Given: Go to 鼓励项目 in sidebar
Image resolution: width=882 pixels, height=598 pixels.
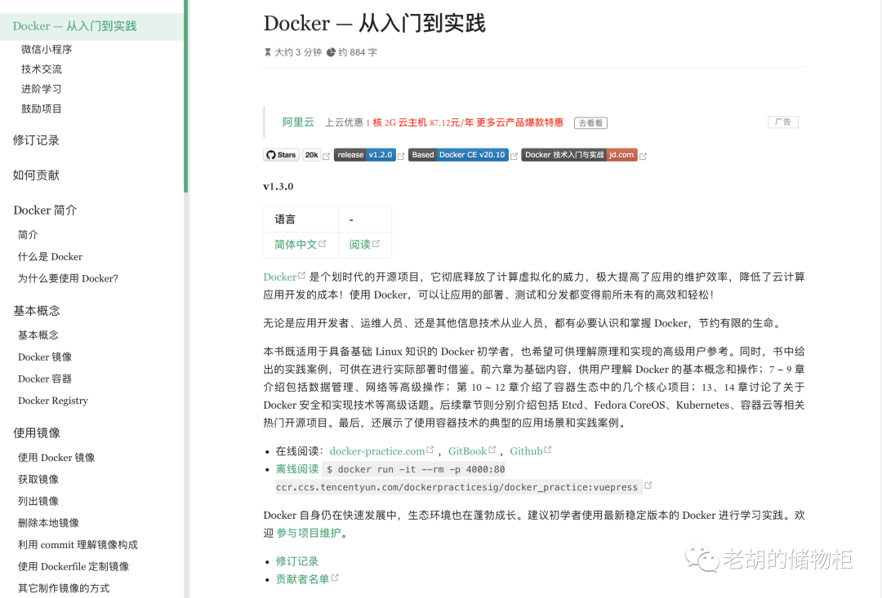Looking at the screenshot, I should [42, 109].
